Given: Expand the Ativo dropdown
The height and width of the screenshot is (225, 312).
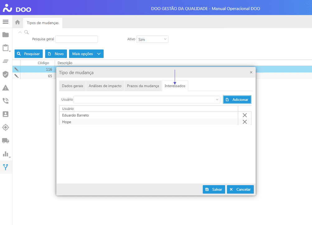Looking at the screenshot, I should click(x=152, y=39).
